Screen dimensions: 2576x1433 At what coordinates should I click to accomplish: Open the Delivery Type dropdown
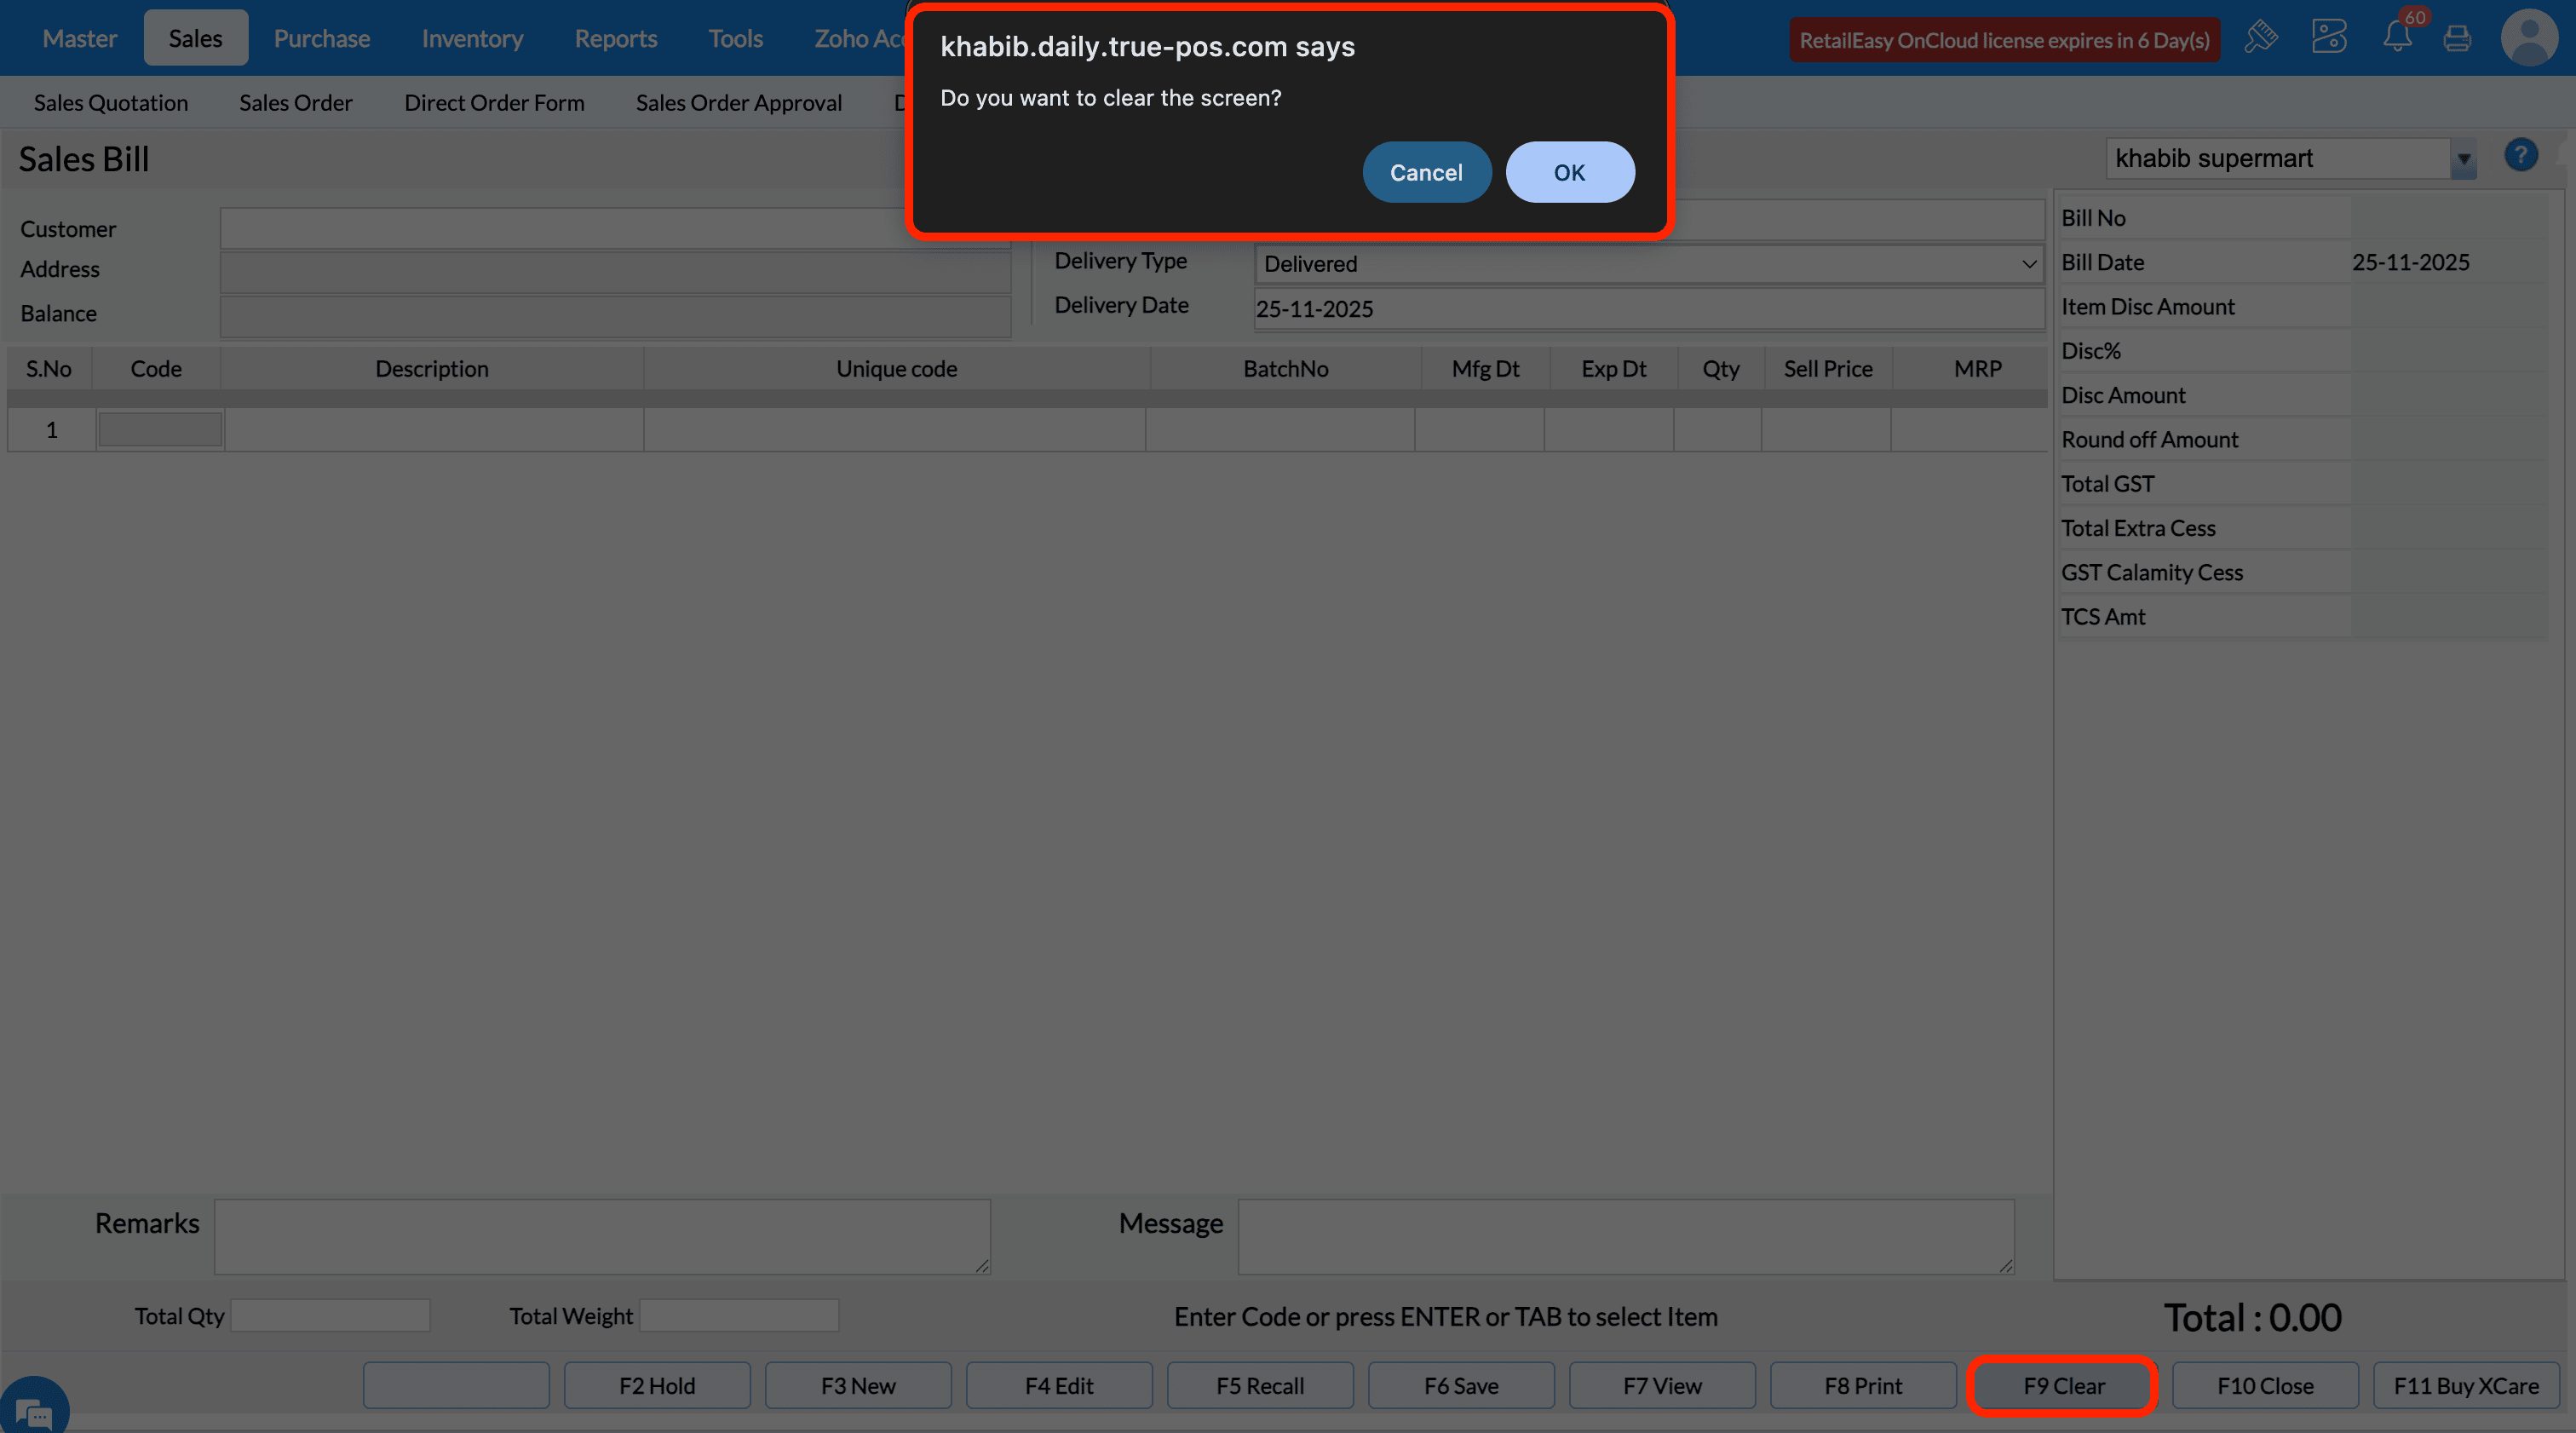pos(1648,264)
